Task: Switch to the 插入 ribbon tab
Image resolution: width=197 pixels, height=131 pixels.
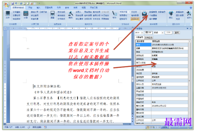Action: [38, 8]
